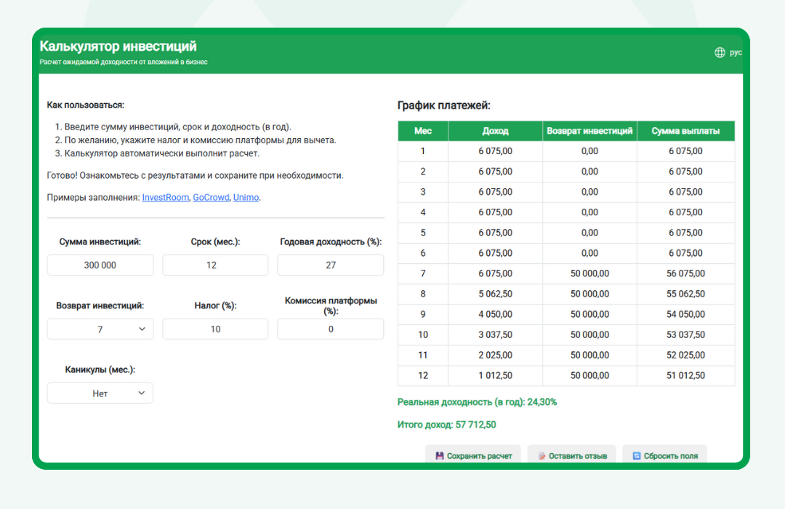The image size is (785, 509).
Task: Click the Оставить отзыв button
Action: coord(573,455)
